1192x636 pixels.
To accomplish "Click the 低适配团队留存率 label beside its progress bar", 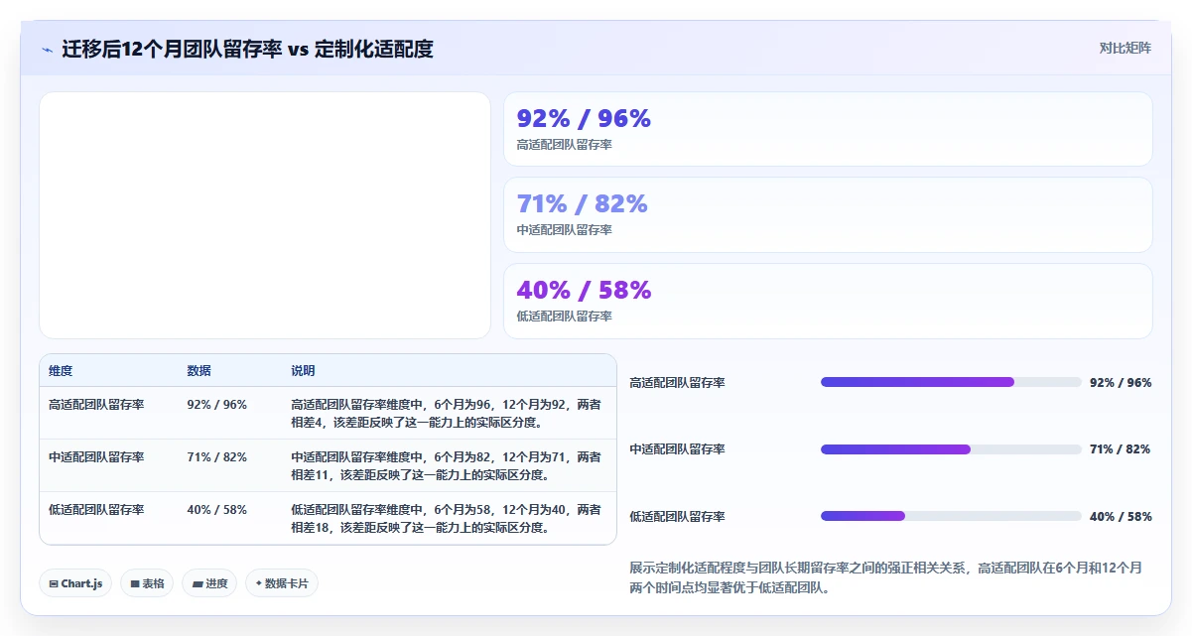I will coord(677,517).
